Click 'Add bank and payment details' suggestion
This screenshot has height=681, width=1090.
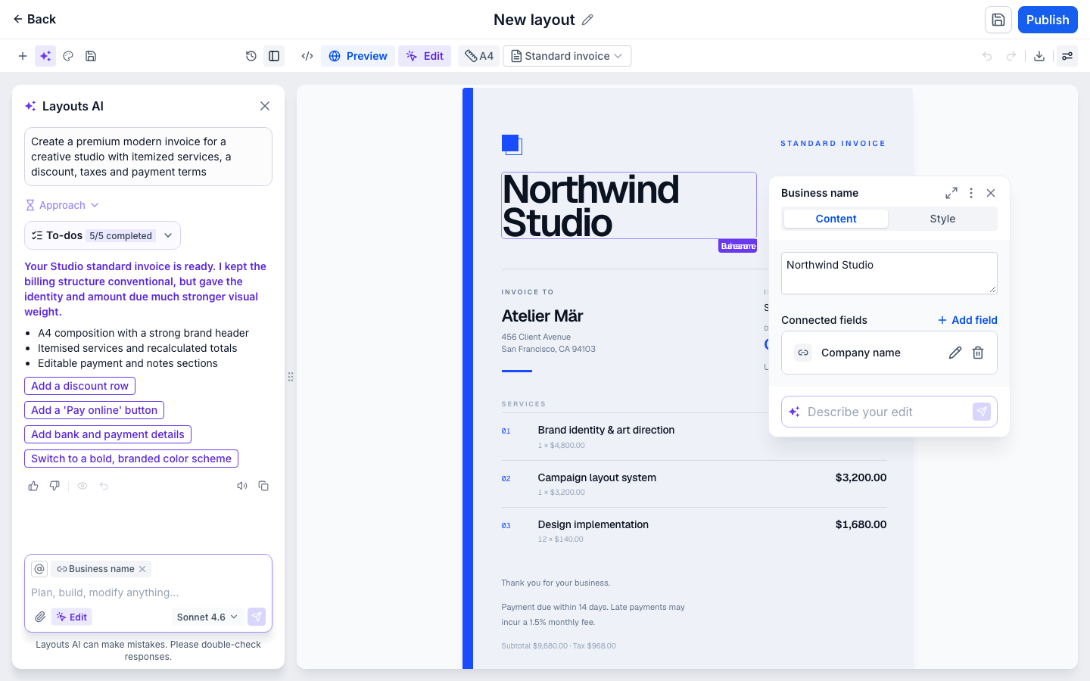[x=107, y=434]
